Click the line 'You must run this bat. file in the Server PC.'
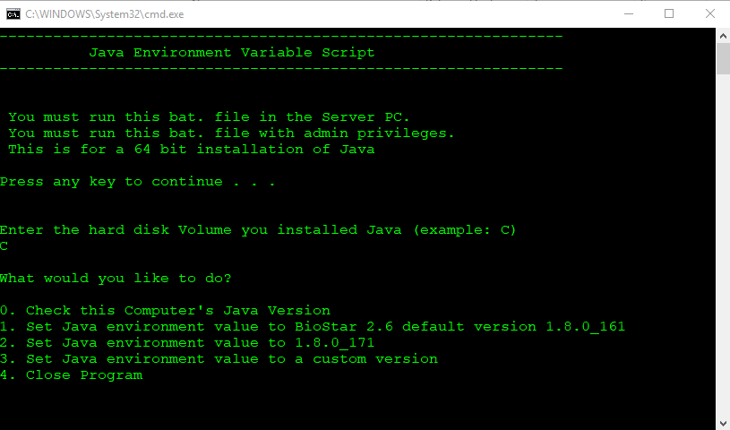This screenshot has width=730, height=430. pos(209,117)
